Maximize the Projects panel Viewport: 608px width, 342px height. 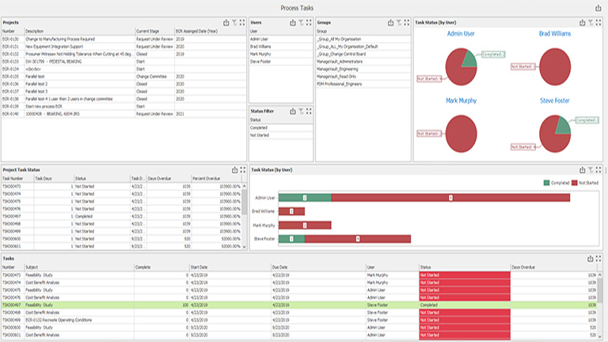click(242, 23)
